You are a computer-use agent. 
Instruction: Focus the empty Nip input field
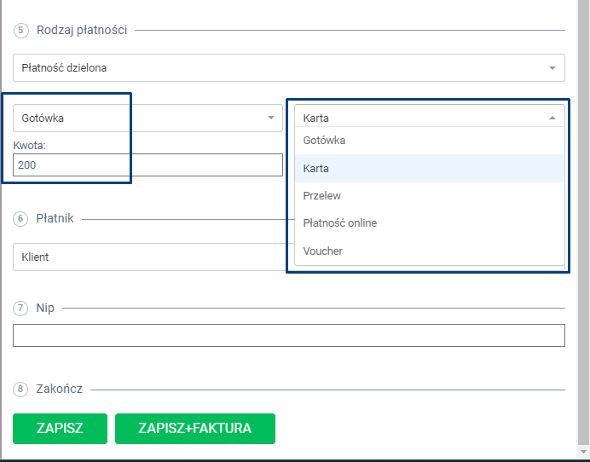[288, 336]
